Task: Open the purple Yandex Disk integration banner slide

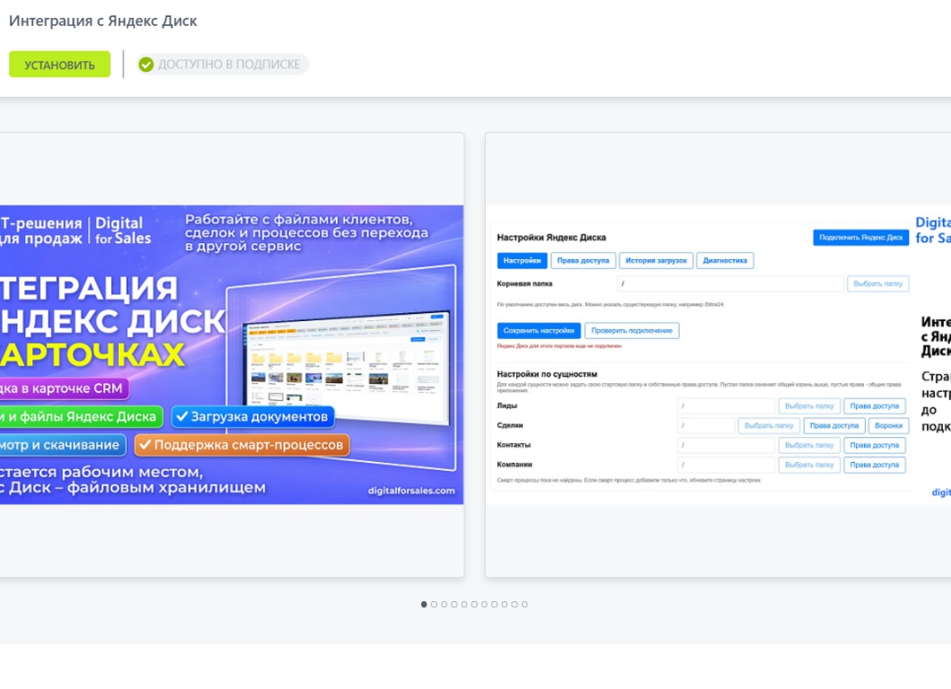Action: (232, 354)
